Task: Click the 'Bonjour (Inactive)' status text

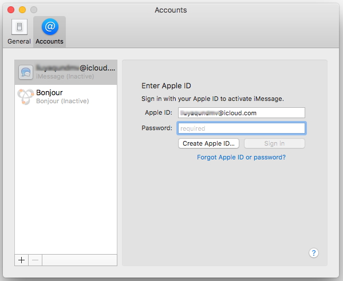Action: (62, 101)
